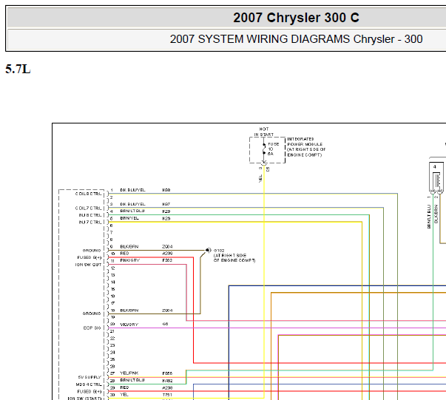Click the "2007 Chrysler 300 C" title

click(x=296, y=18)
